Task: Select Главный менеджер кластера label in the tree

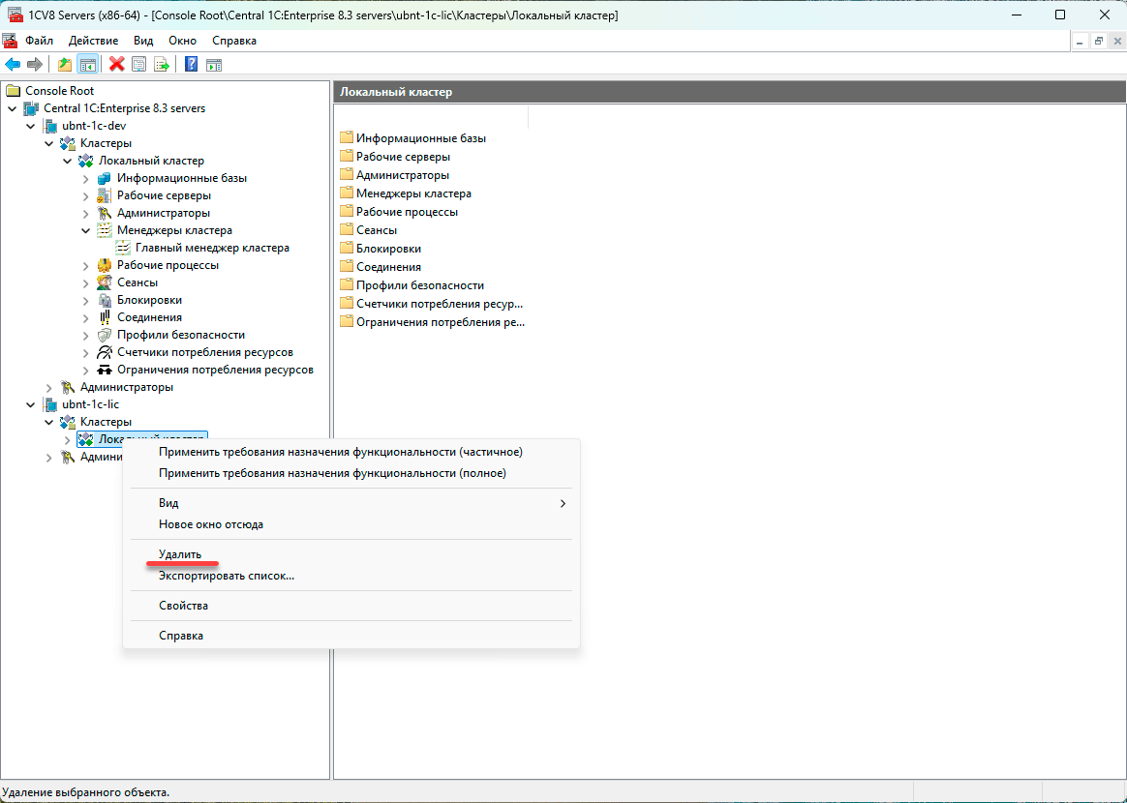Action: pos(213,248)
